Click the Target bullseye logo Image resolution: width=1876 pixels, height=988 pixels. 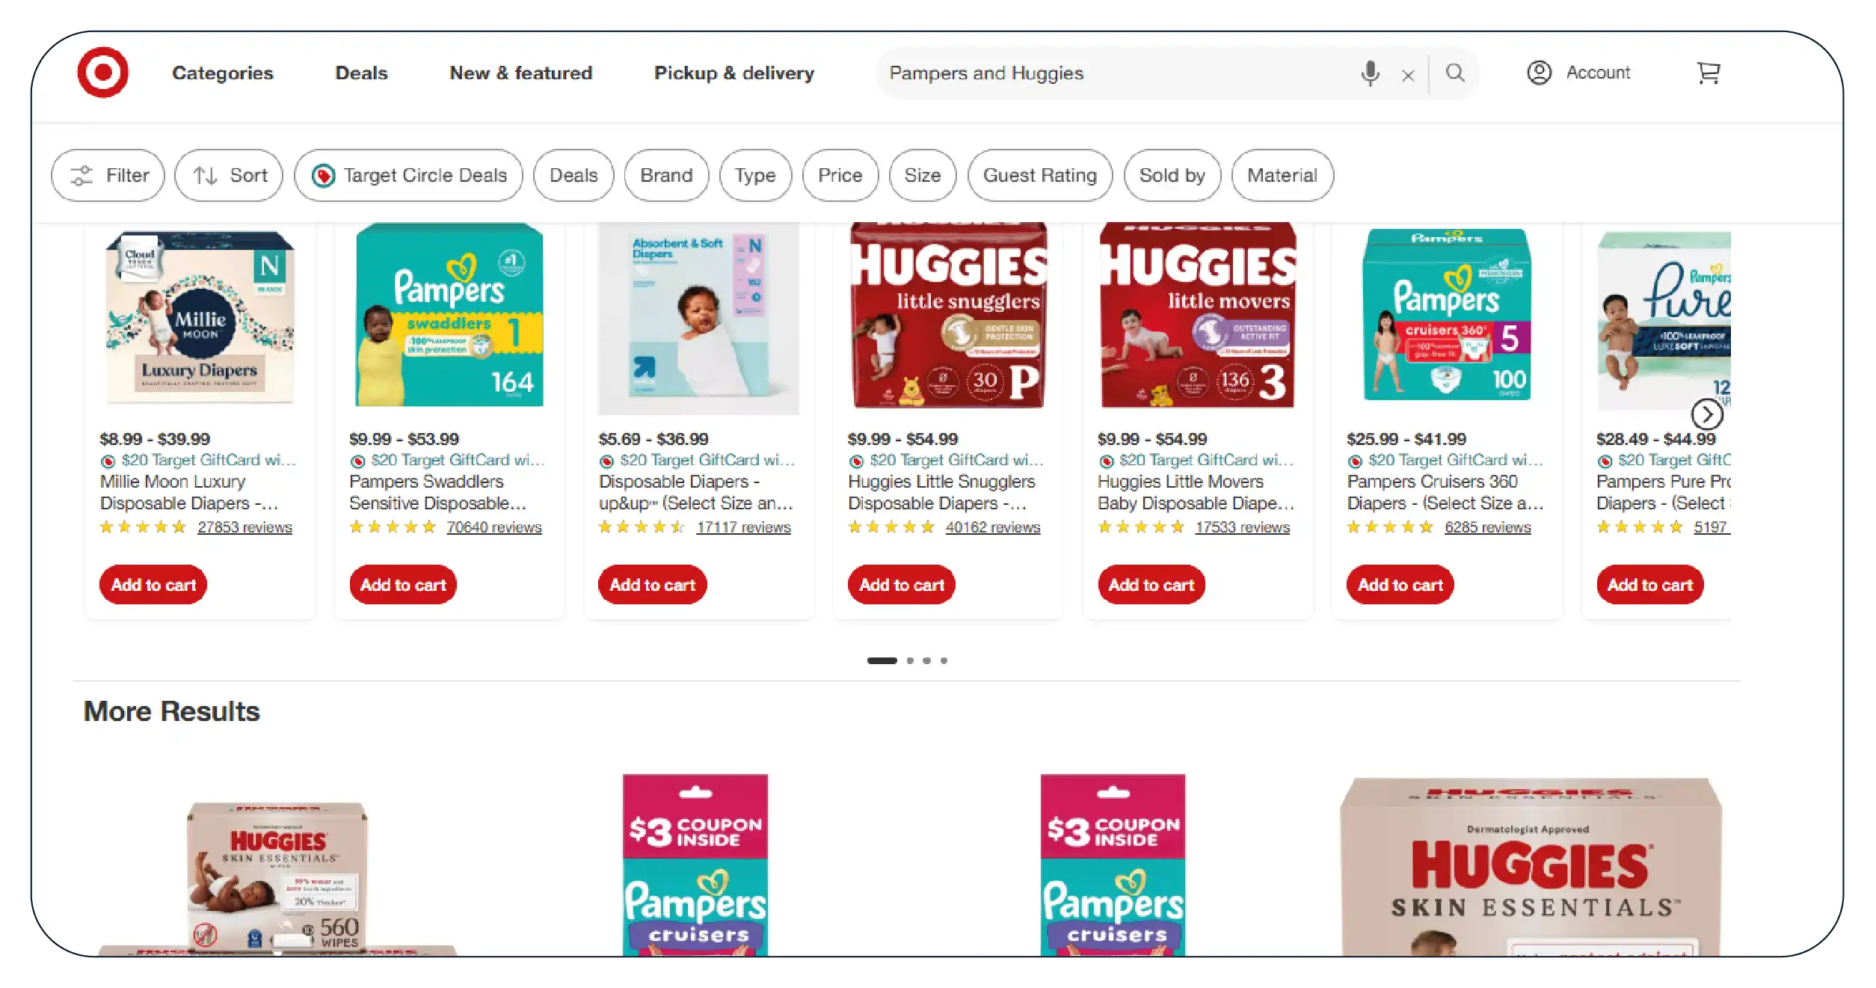point(102,73)
